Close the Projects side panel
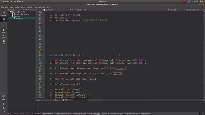Screen dimensions: 205x115 click(x=34, y=10)
